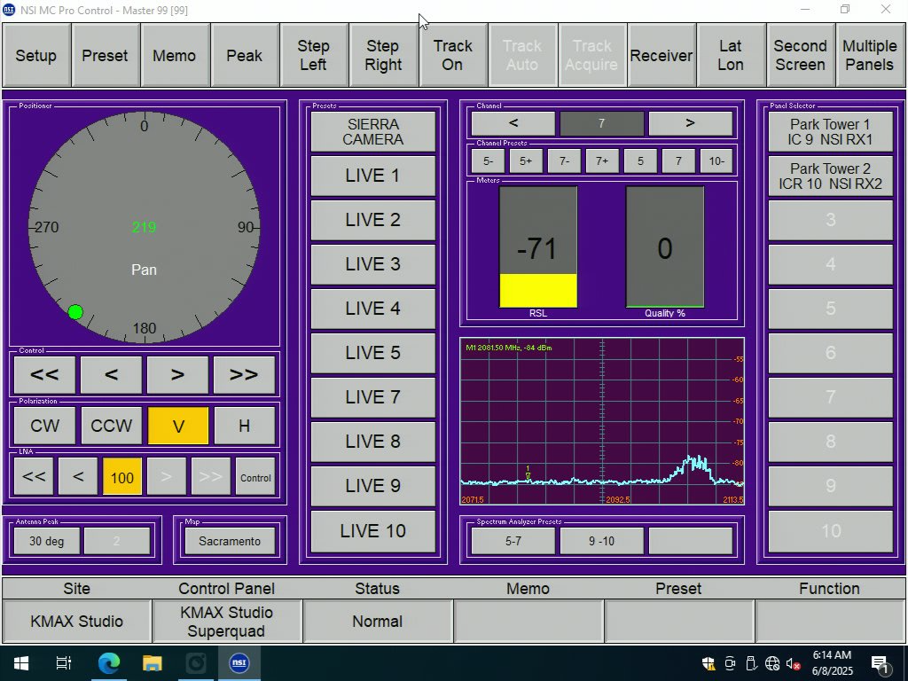Select the LIVE 5 preset

point(372,353)
